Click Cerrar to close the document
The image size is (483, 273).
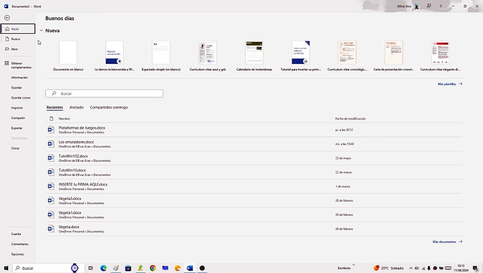tap(15, 148)
